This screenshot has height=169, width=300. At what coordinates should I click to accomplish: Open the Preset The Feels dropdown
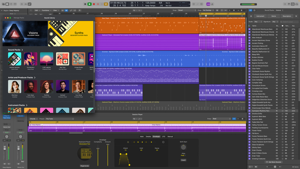(59, 119)
